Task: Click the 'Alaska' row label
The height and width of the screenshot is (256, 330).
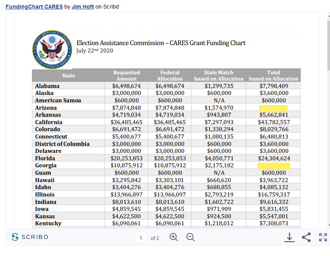Action: pyautogui.click(x=44, y=93)
